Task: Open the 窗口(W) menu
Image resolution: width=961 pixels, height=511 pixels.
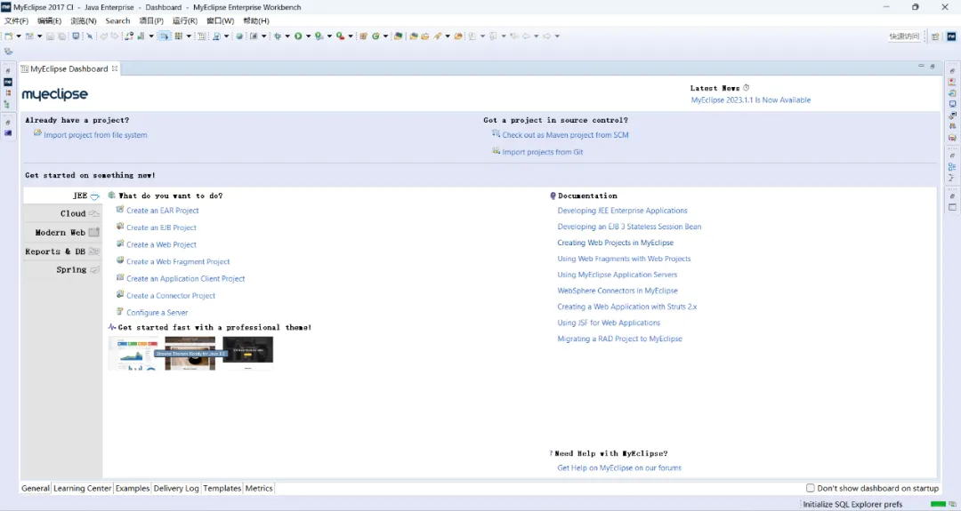Action: coord(220,20)
